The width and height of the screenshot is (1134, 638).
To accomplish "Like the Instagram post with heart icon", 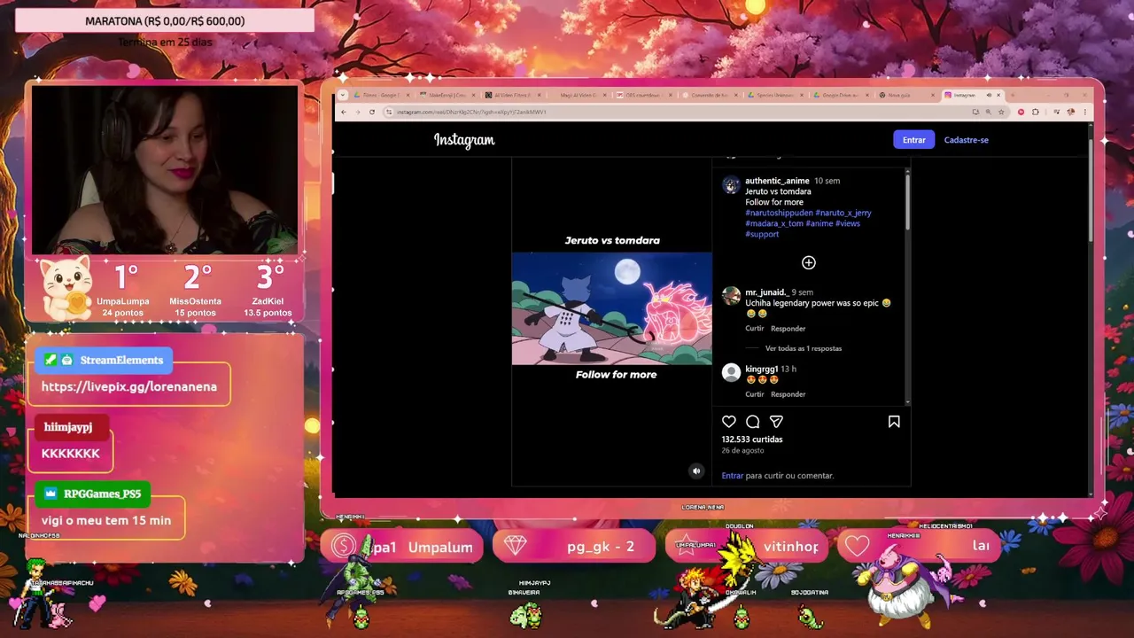I will (729, 422).
